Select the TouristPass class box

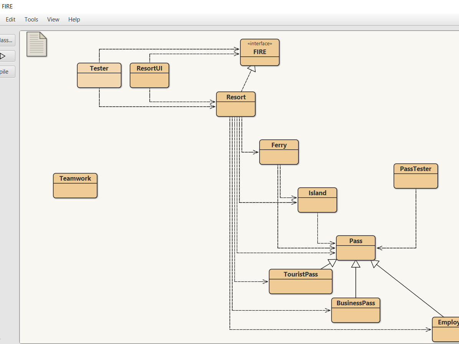click(x=300, y=281)
